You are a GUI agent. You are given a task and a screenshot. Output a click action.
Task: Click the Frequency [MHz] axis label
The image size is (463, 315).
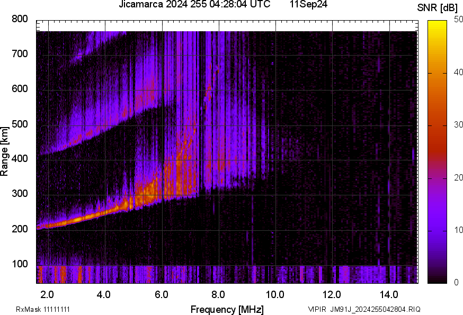coord(227,309)
